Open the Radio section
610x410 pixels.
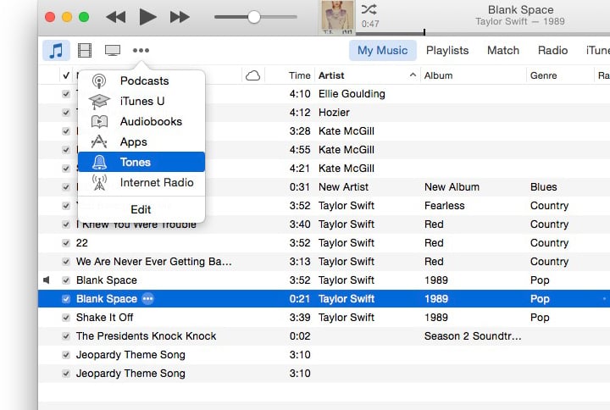tap(552, 51)
